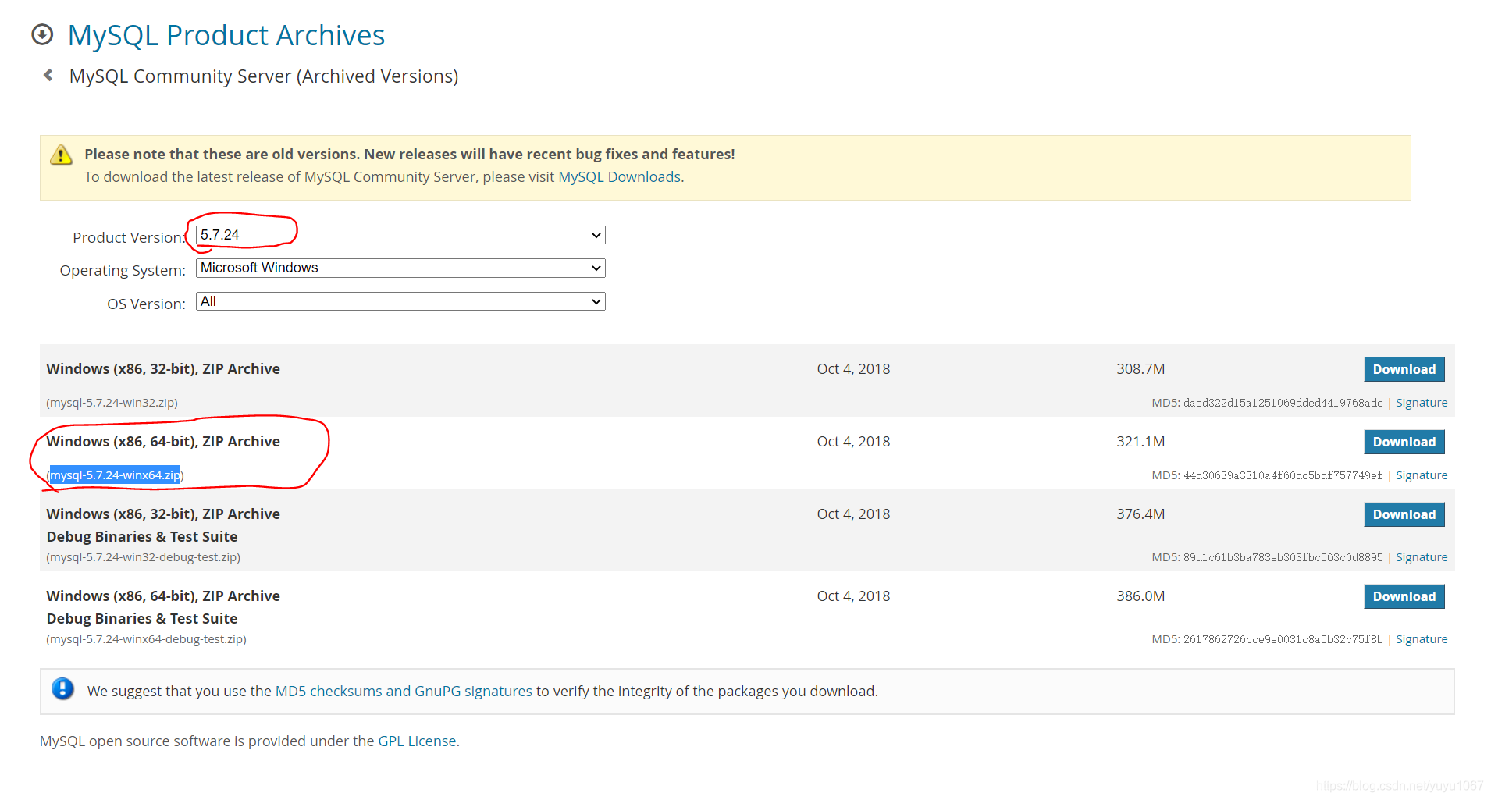Image resolution: width=1491 pixels, height=800 pixels.
Task: Click the MD5 hash 89d1c61b3ba783eb303fbc563c0d8895
Action: 1283,557
